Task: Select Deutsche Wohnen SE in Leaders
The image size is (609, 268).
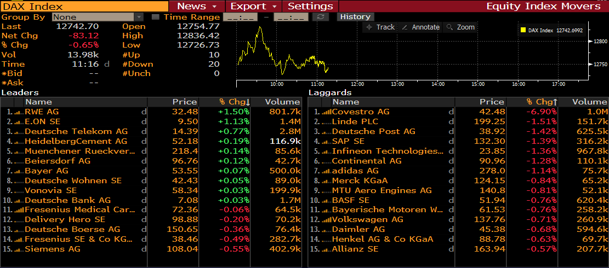Action: 151,180
